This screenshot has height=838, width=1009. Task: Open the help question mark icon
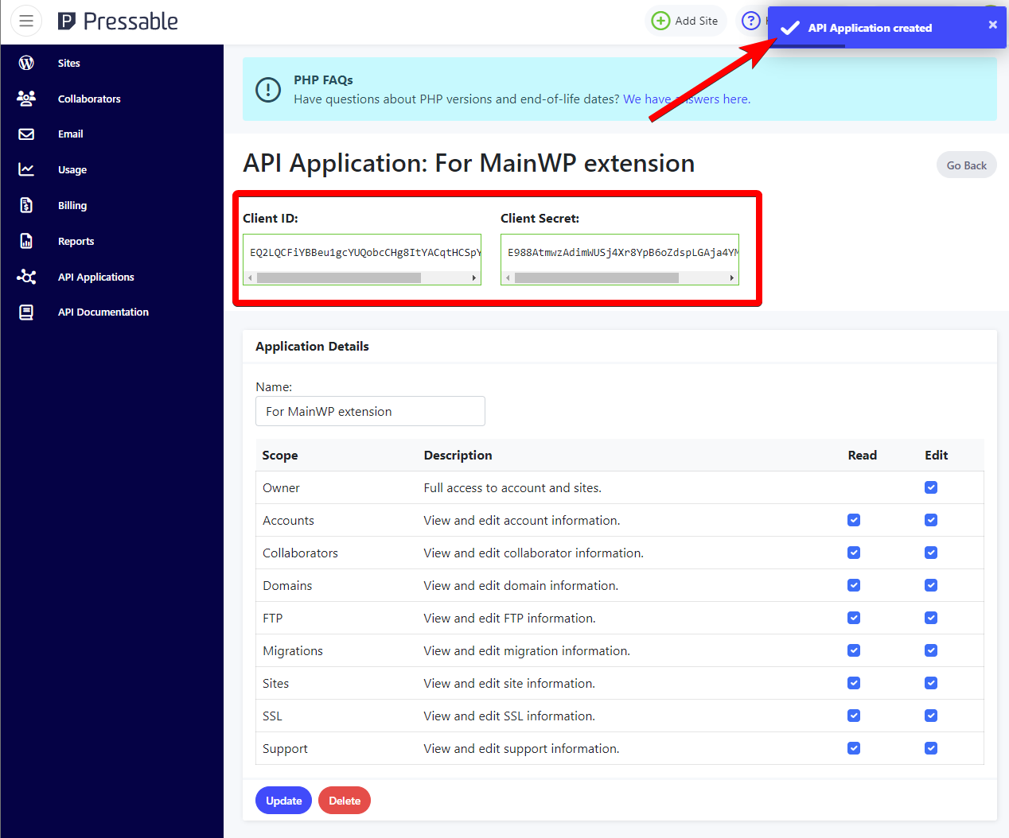coord(750,21)
